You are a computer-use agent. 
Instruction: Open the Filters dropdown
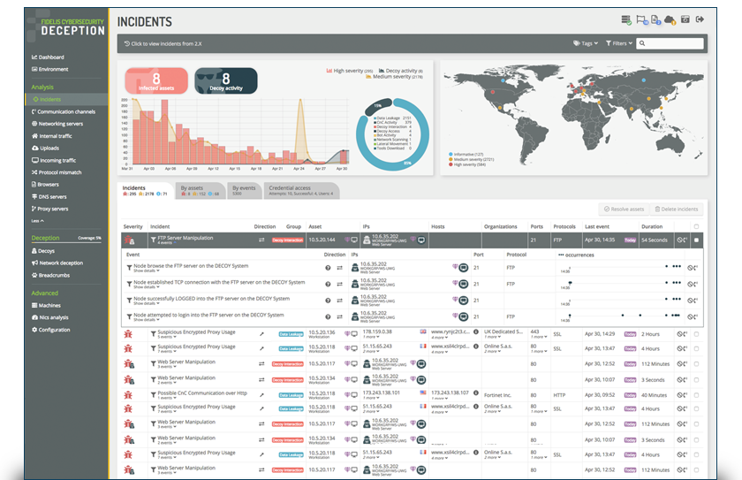tap(619, 43)
